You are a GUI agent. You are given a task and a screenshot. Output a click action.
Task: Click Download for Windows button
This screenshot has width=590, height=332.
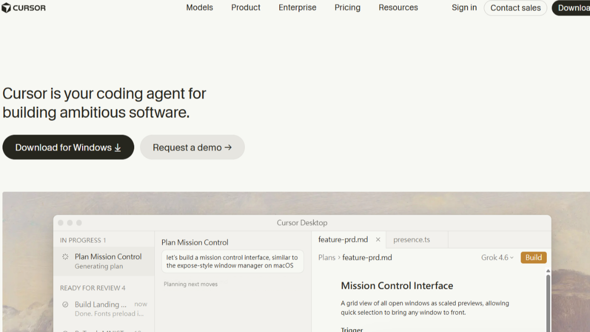pos(68,147)
